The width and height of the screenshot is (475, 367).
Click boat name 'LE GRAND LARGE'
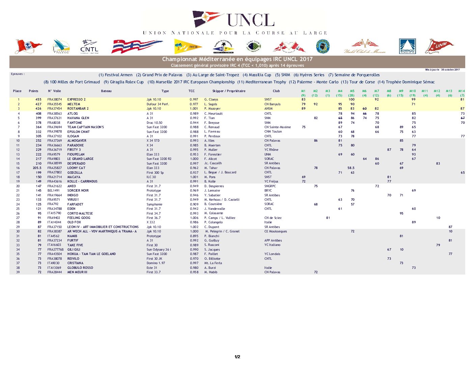pyautogui.click(x=80, y=159)
